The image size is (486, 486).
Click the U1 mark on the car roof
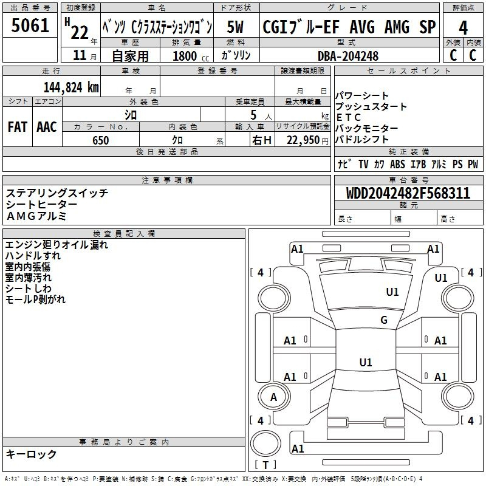[365, 363]
